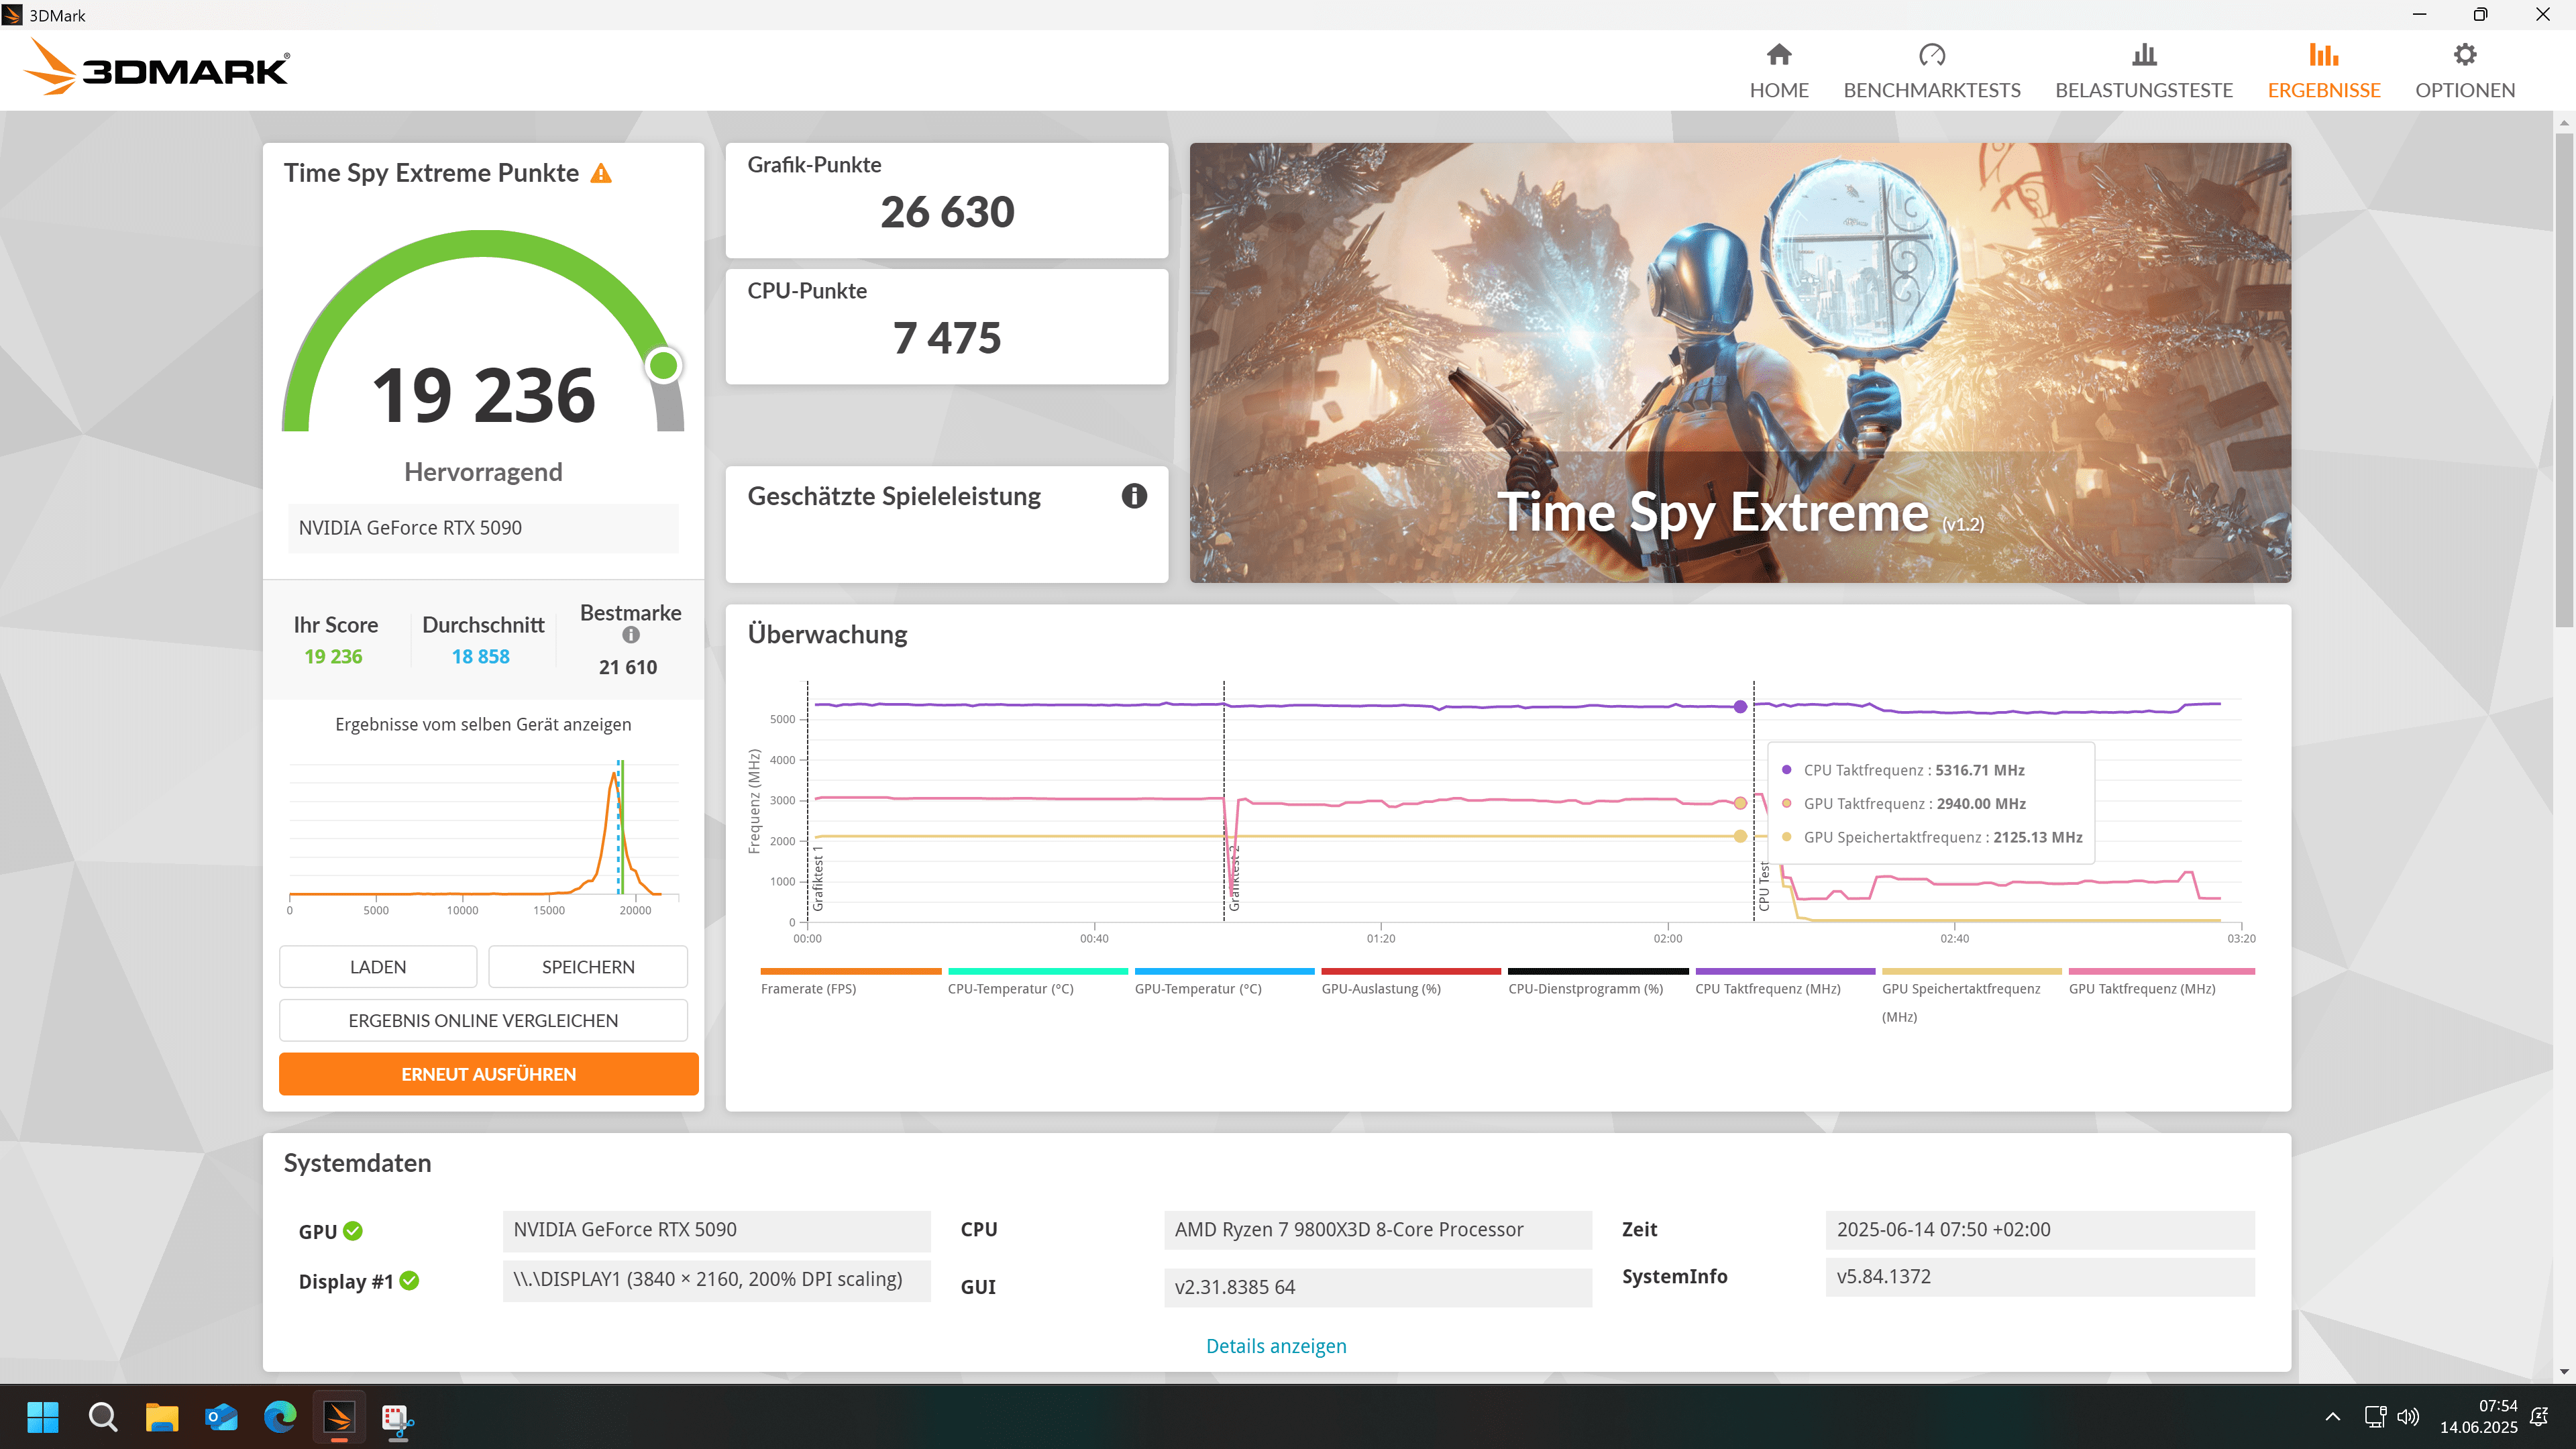Switch to the Ergebnisse tab
2576x1449 pixels.
2323,70
